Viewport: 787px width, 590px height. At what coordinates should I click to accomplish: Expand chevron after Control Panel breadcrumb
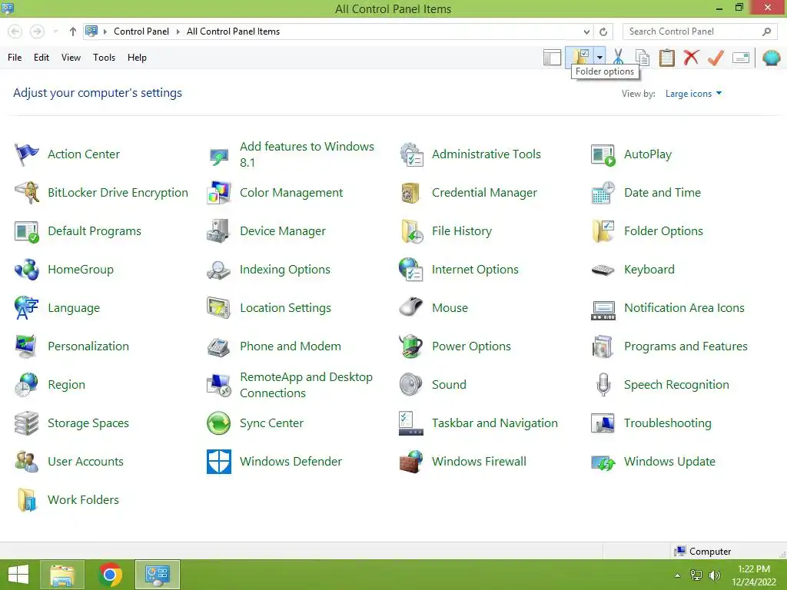click(178, 31)
